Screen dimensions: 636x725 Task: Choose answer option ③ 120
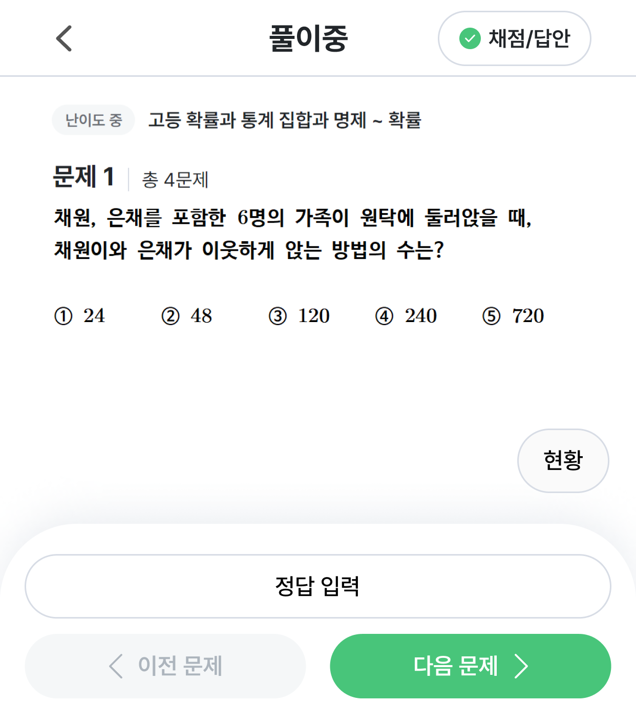pos(300,316)
